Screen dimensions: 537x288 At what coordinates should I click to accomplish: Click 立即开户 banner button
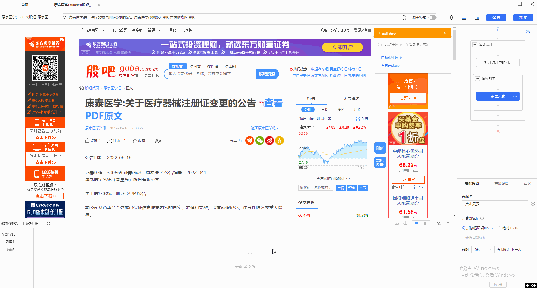343,47
